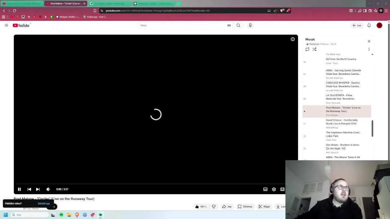
Task: Toggle playlist shuffle
Action: (314, 49)
